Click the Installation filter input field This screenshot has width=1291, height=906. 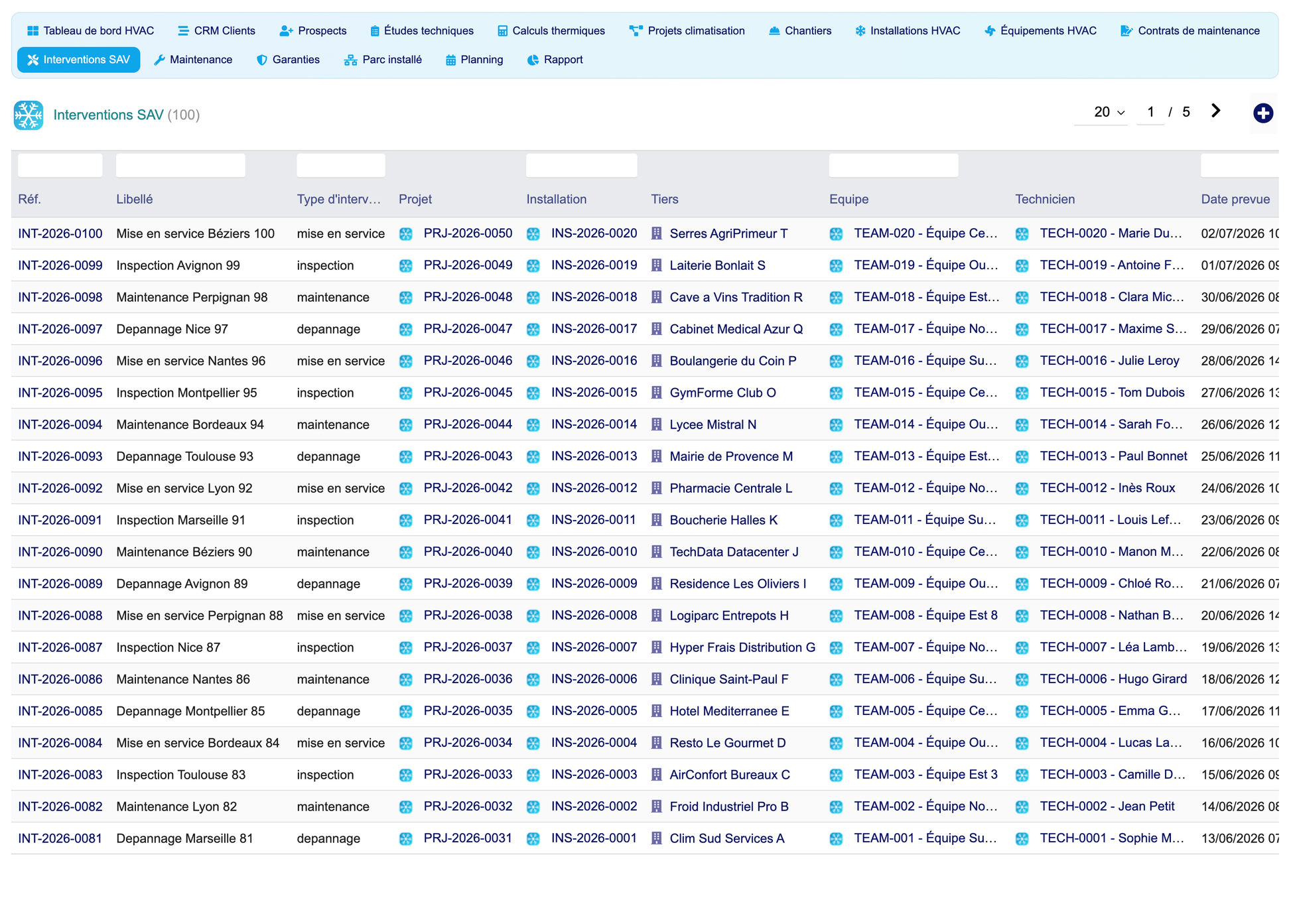click(x=582, y=165)
